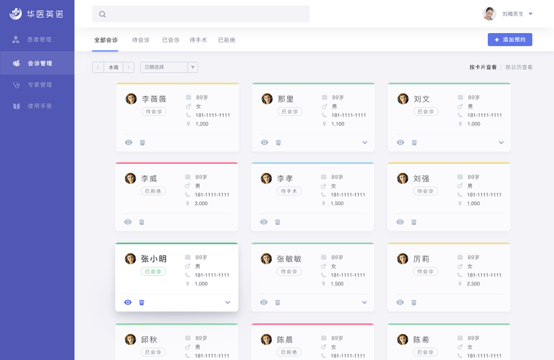
Task: Expand the 刘文 card chevron
Action: pyautogui.click(x=501, y=142)
